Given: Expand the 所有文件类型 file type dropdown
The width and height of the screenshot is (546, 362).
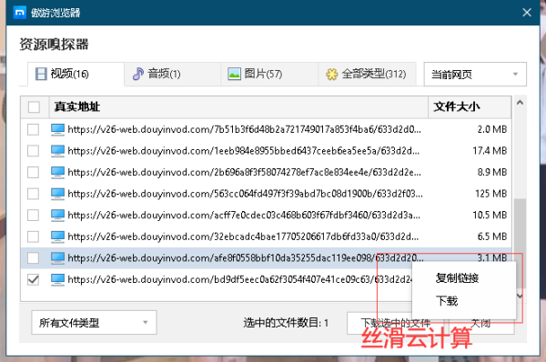Looking at the screenshot, I should 94,323.
